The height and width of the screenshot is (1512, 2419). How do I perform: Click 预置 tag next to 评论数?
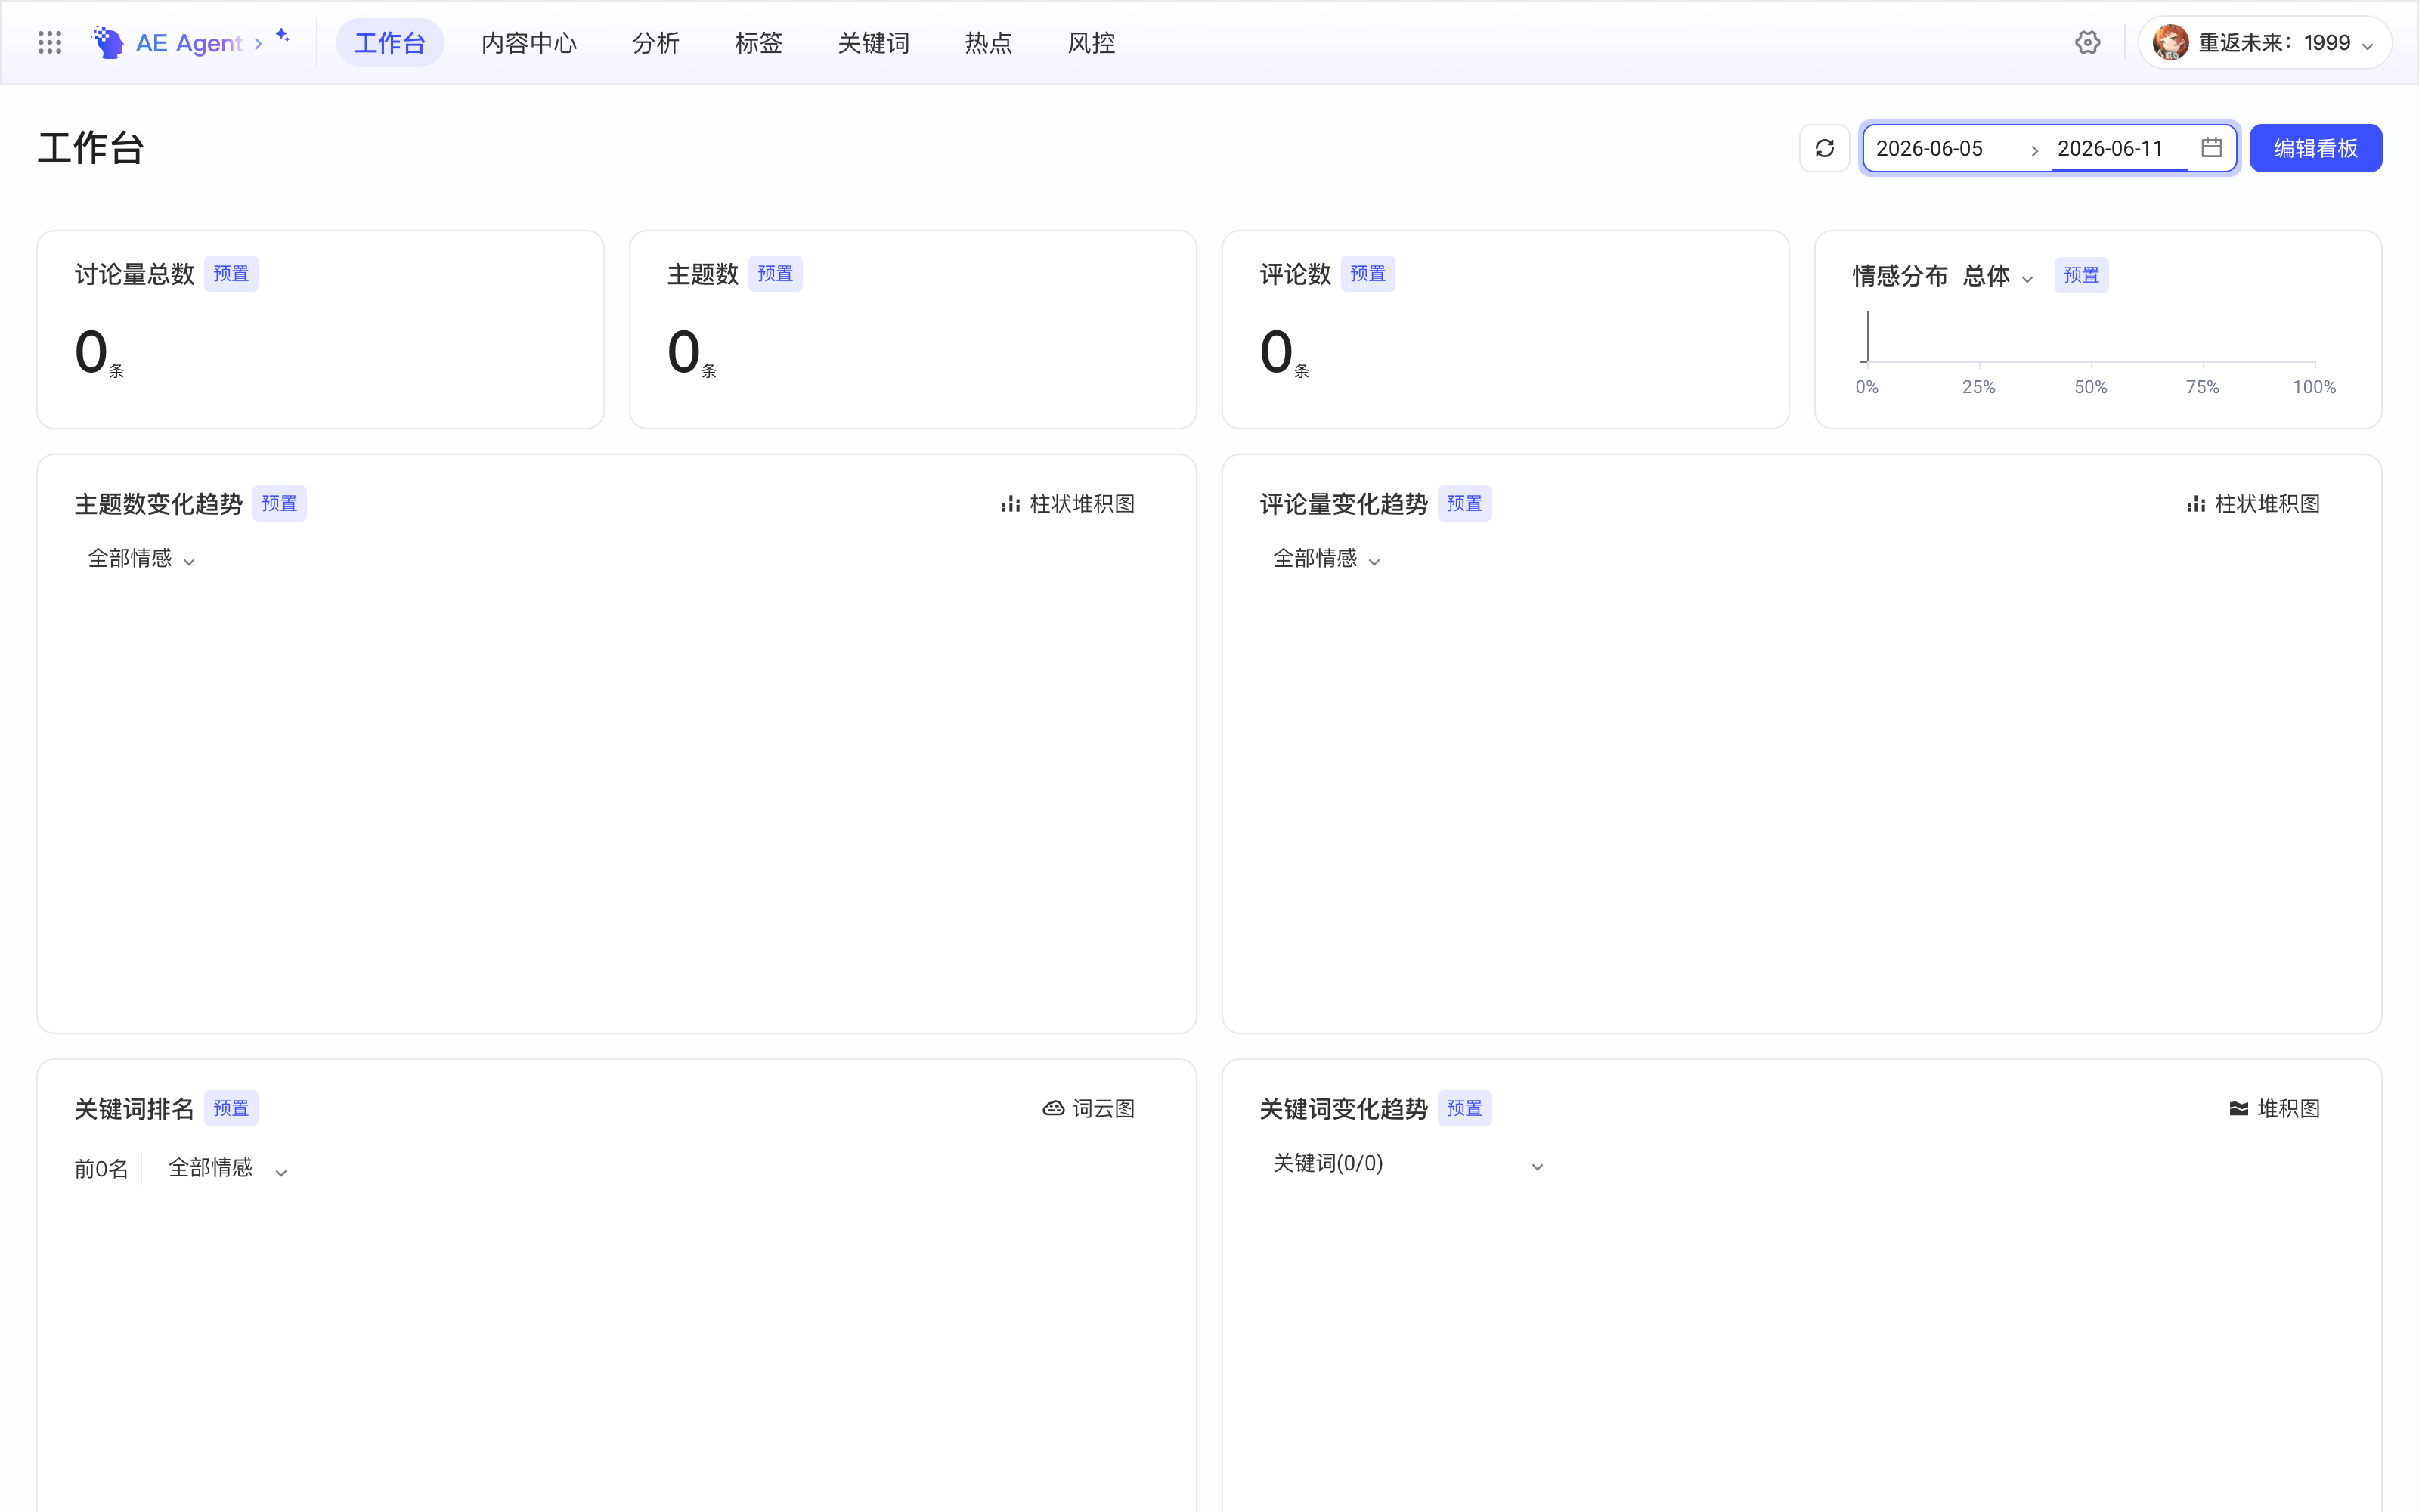pos(1367,274)
